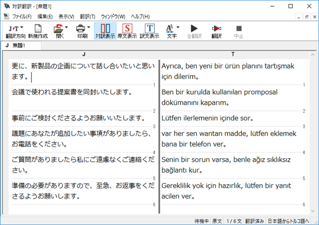
Task: Click translation Ben bir kurulda kullanılan
Action: (x=219, y=97)
